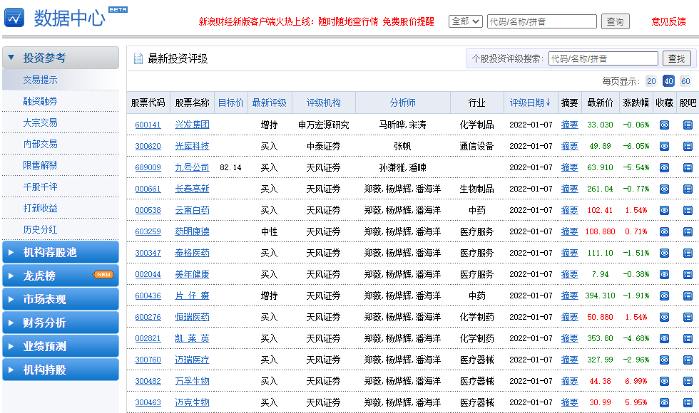Expand the 龙虎榜 section
The height and width of the screenshot is (413, 699).
61,276
